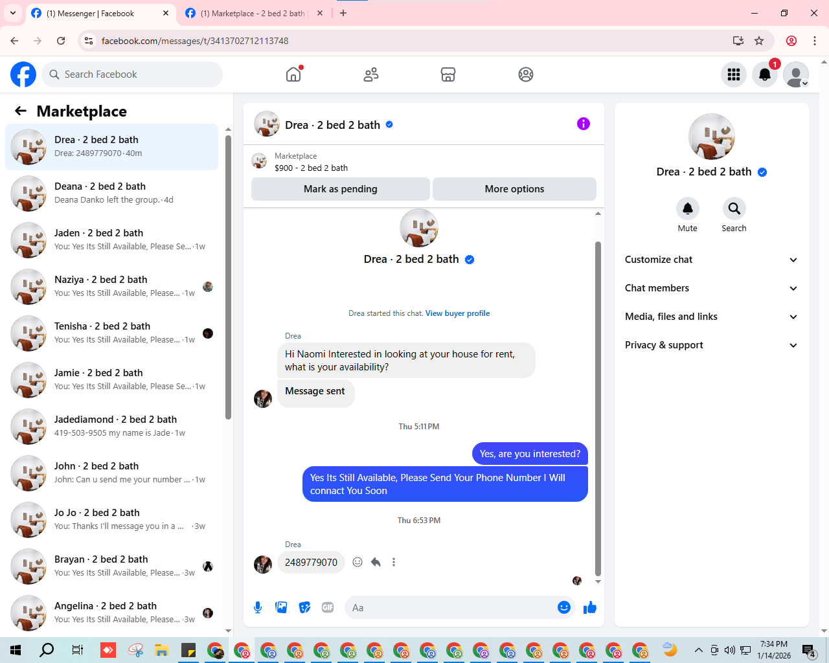Open the Chrome three-dot menu

tap(815, 41)
